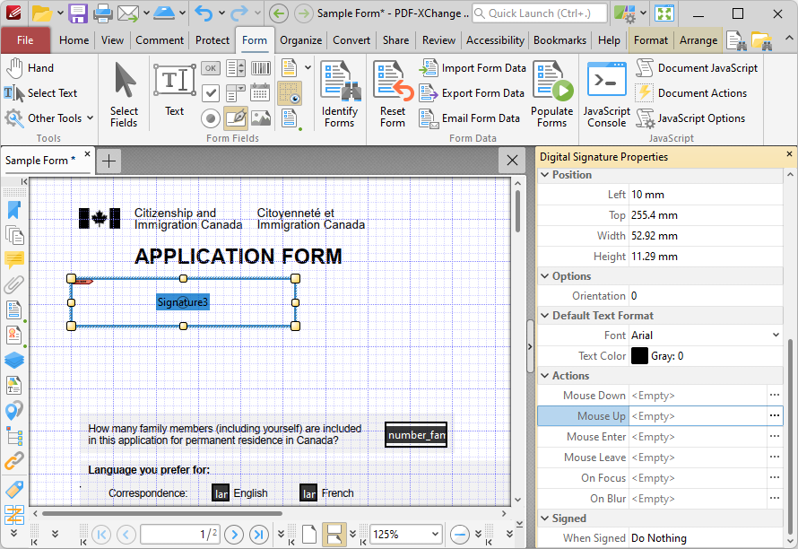Toggle the radio button field tool

pyautogui.click(x=210, y=118)
